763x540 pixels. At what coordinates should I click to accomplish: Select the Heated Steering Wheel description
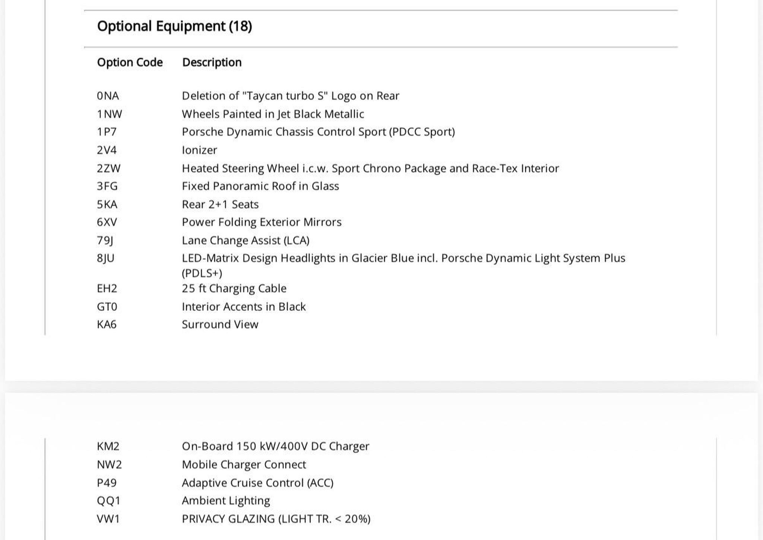point(370,168)
